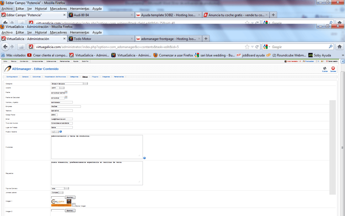
Task: Open Roundcube Webmail bookmark
Action: click(286, 55)
